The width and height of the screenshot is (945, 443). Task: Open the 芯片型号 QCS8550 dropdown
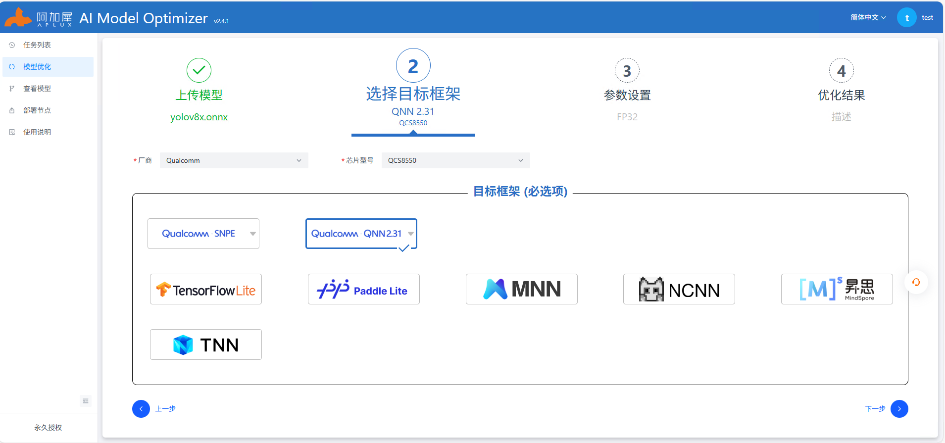click(456, 160)
